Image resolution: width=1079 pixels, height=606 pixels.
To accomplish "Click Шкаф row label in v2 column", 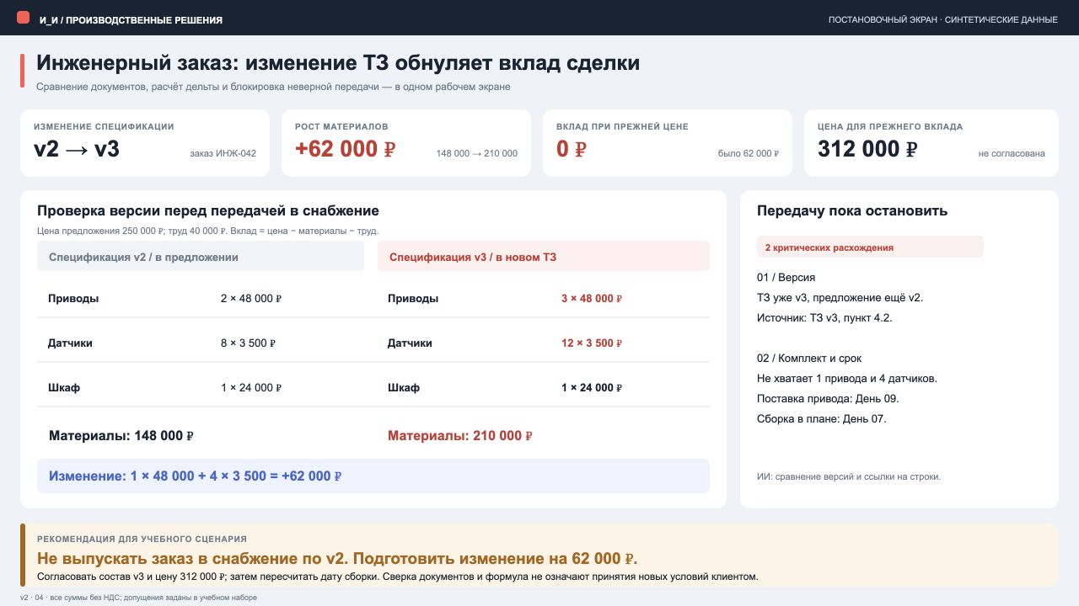I will [x=64, y=388].
